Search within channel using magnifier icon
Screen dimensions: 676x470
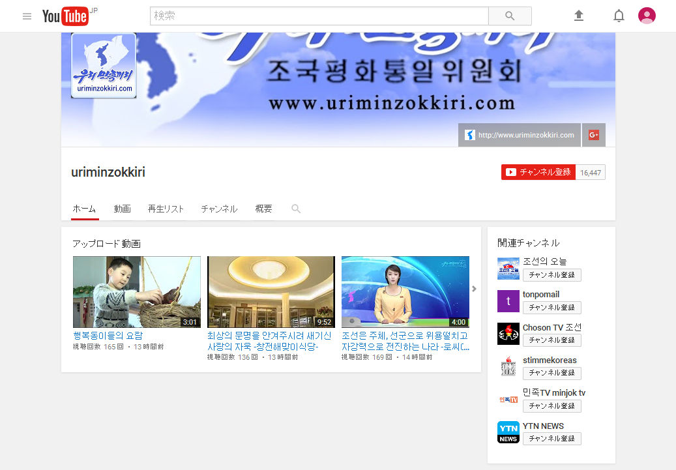click(x=296, y=209)
